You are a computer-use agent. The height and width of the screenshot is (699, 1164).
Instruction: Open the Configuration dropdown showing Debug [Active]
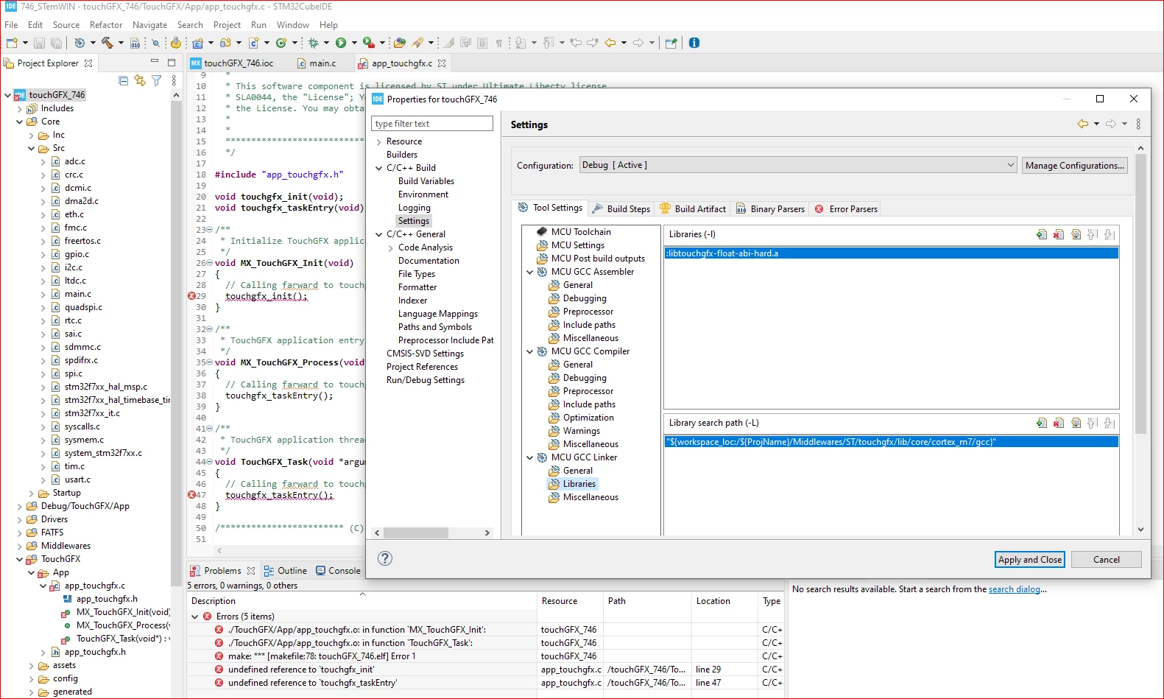[x=798, y=165]
